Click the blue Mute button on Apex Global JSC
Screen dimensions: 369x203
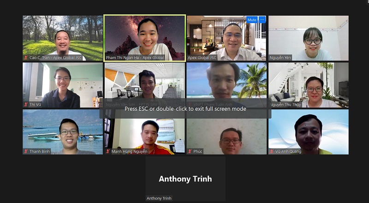[252, 20]
